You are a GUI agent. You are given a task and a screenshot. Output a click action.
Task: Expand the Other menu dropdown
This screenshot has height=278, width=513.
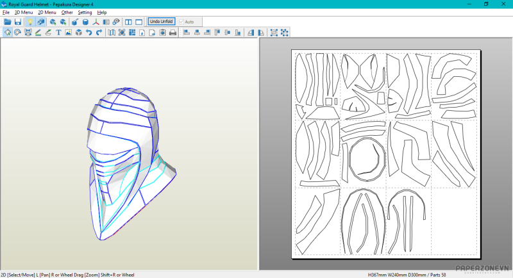pos(67,12)
